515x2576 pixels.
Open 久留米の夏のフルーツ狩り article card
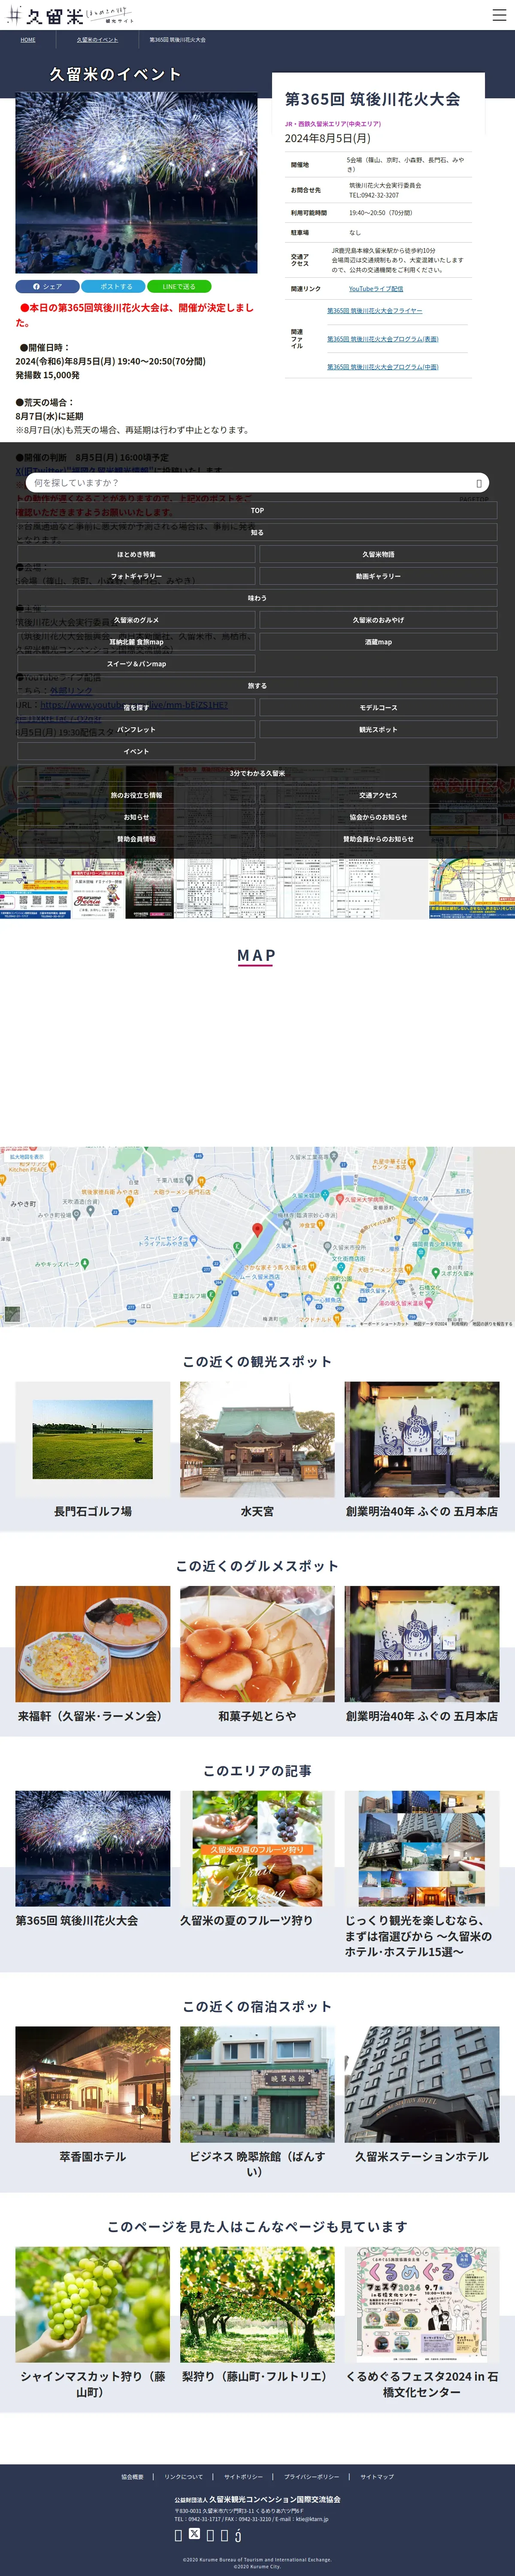257,1860
